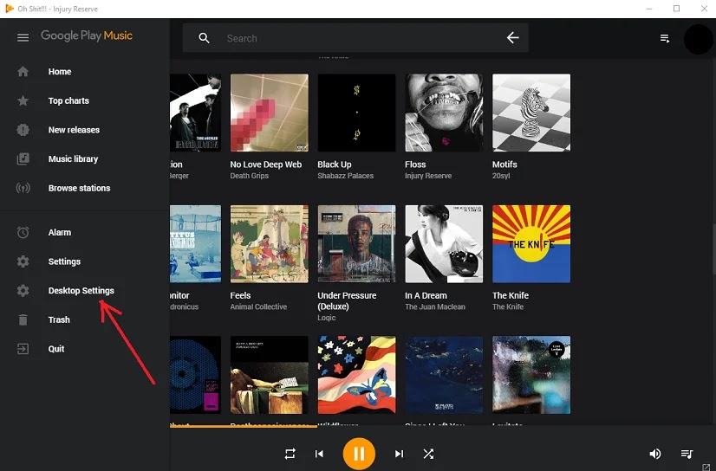Click the Google Play Music logo
Screen dimensions: 716x471
click(x=87, y=36)
